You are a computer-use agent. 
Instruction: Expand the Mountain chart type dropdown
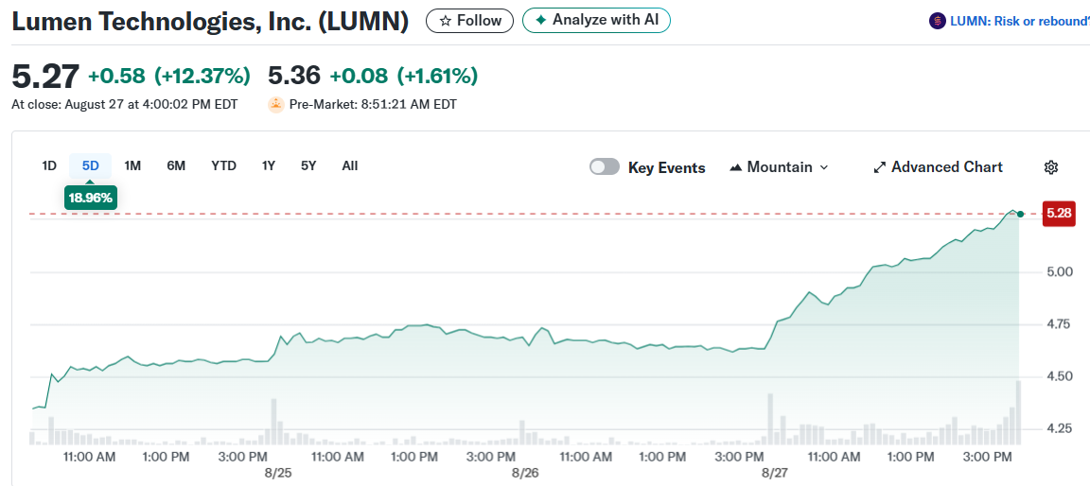coord(779,167)
